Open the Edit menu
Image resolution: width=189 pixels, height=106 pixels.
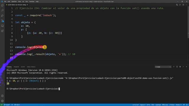point(9,1)
